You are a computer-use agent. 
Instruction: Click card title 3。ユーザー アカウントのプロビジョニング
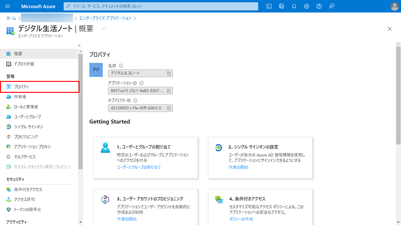[150, 199]
